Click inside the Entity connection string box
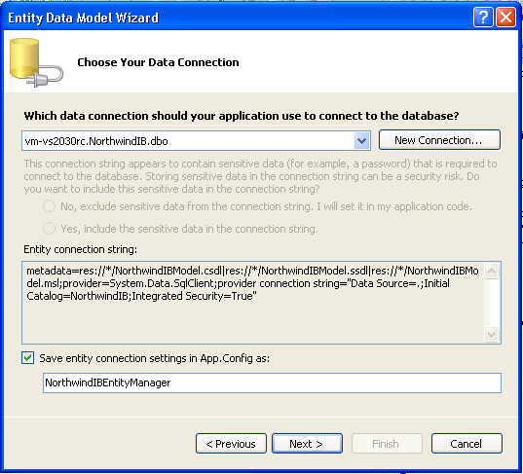523x474 pixels. pyautogui.click(x=253, y=303)
